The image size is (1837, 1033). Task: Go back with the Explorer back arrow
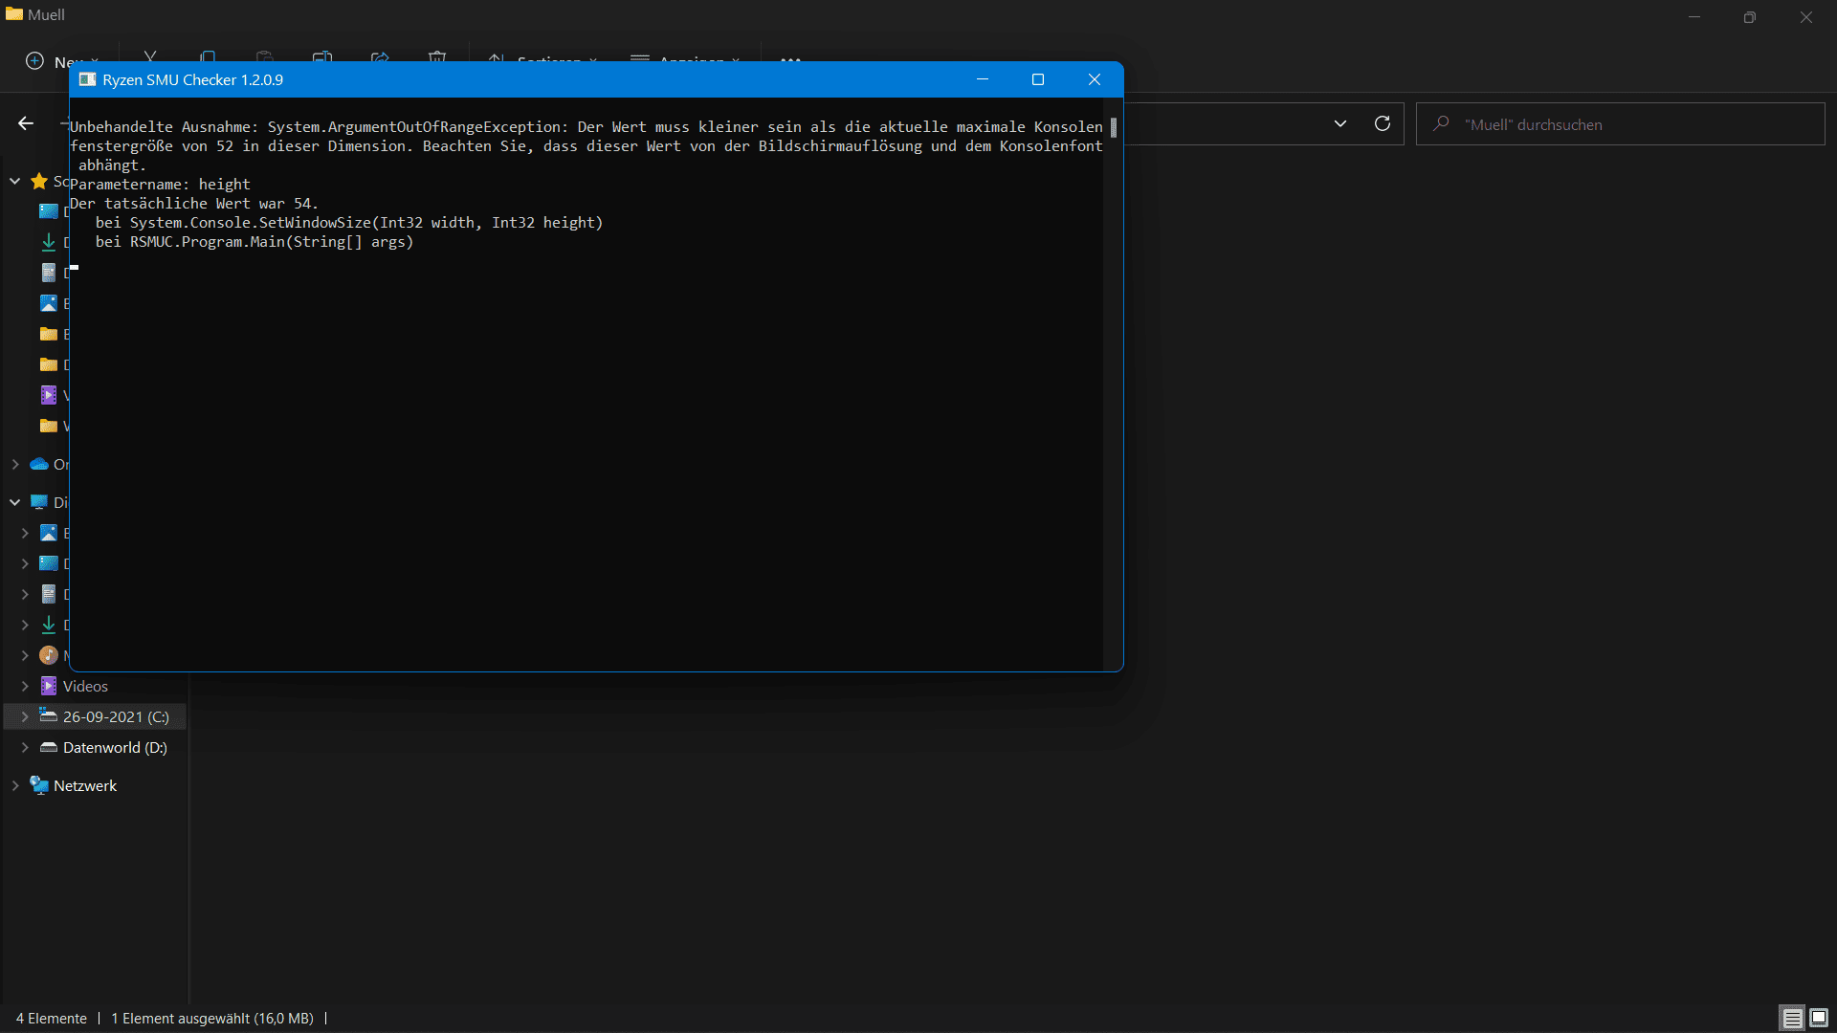coord(26,123)
